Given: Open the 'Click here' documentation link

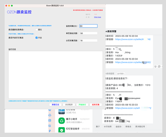Looking at the screenshot, I should point(98,17).
